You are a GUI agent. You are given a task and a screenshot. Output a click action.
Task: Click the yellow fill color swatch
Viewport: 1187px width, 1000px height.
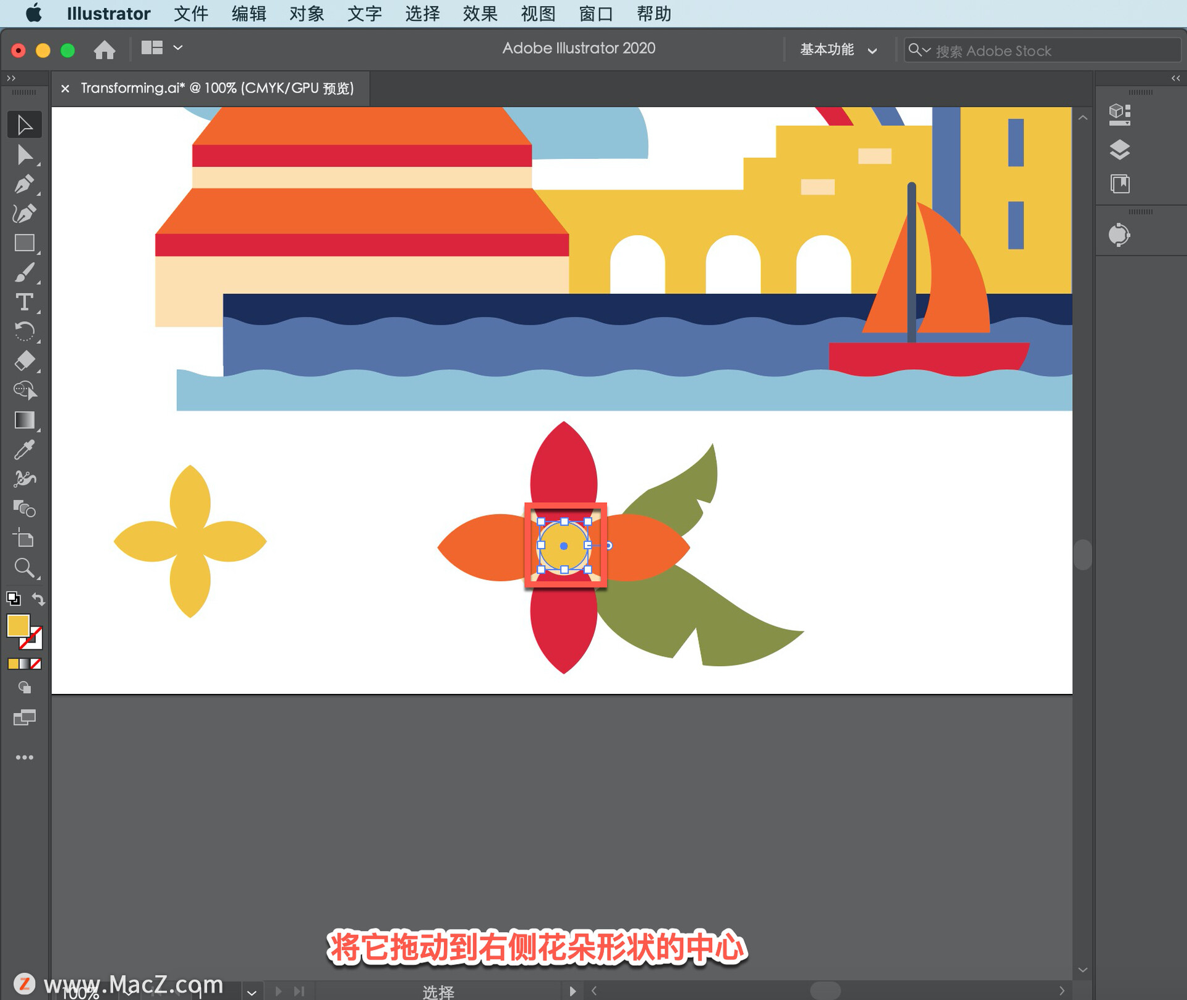click(x=18, y=626)
